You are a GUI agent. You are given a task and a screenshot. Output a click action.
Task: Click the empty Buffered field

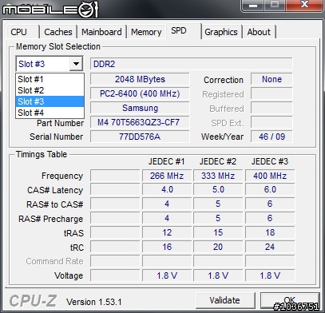tap(271, 109)
